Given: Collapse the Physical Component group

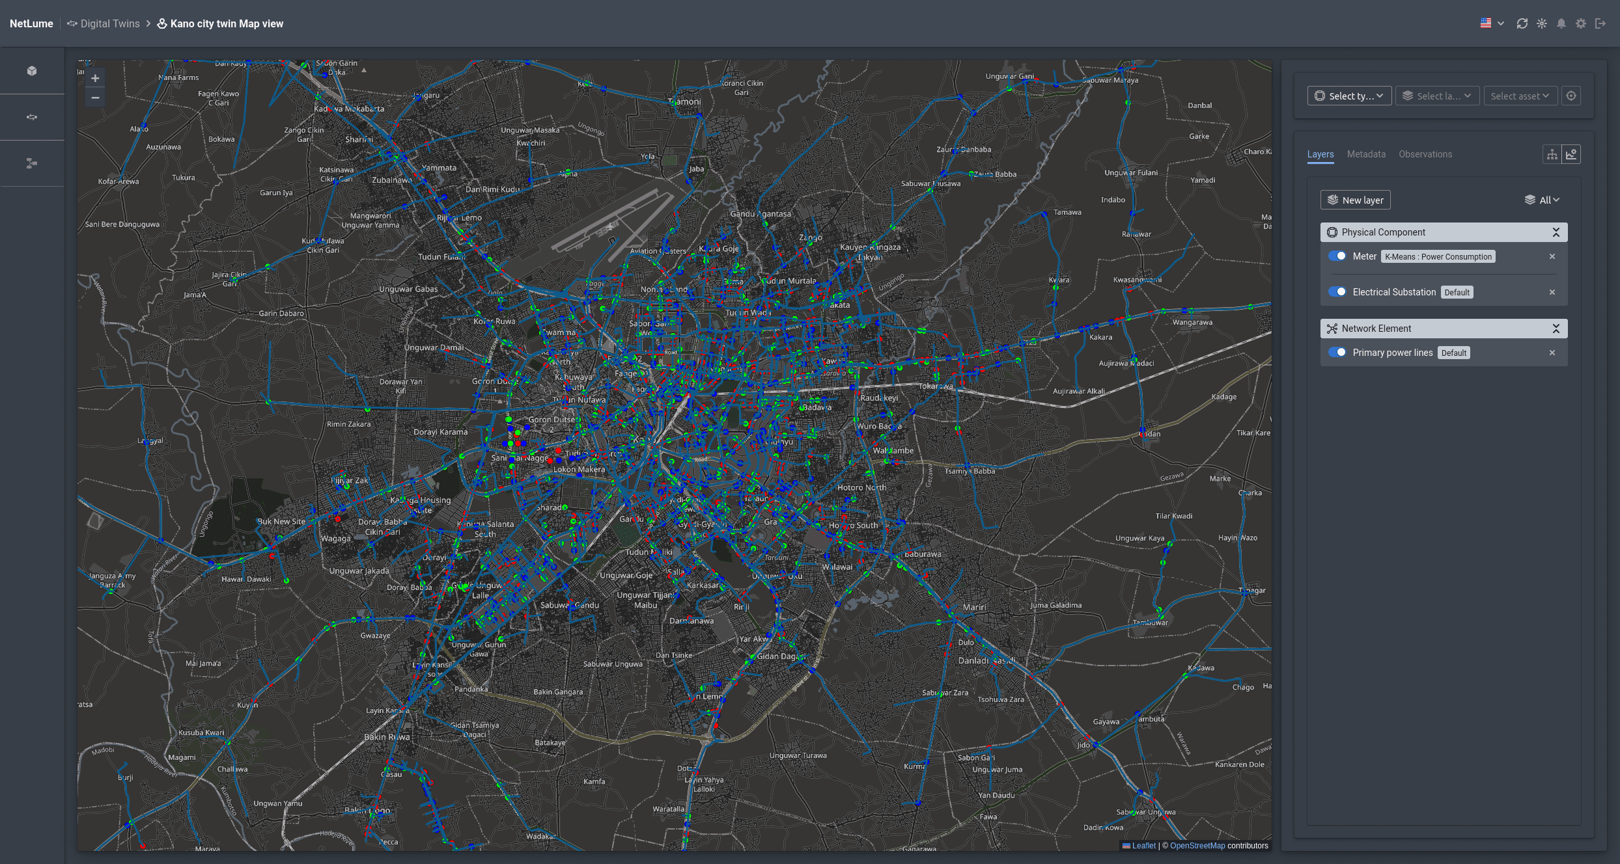Looking at the screenshot, I should point(1556,232).
